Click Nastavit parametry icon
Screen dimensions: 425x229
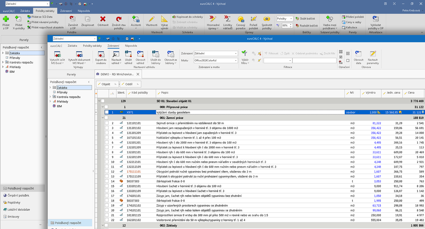373,54
